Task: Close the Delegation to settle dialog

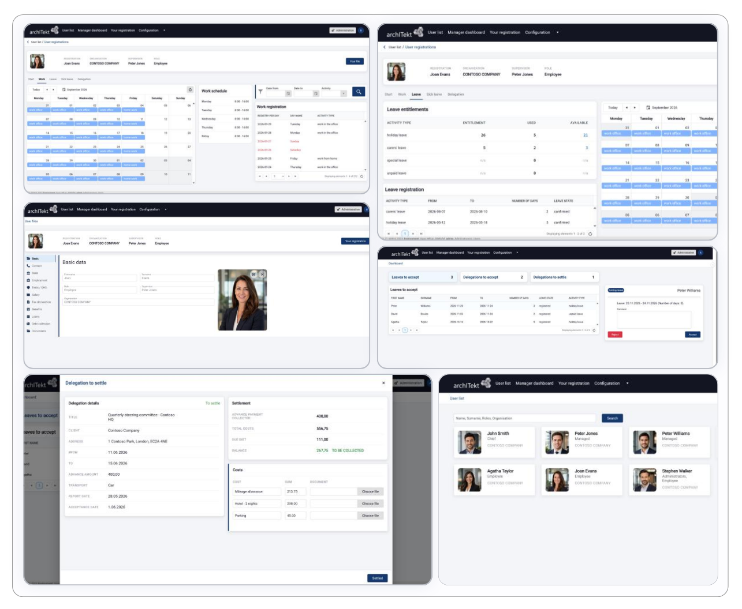Action: point(383,383)
